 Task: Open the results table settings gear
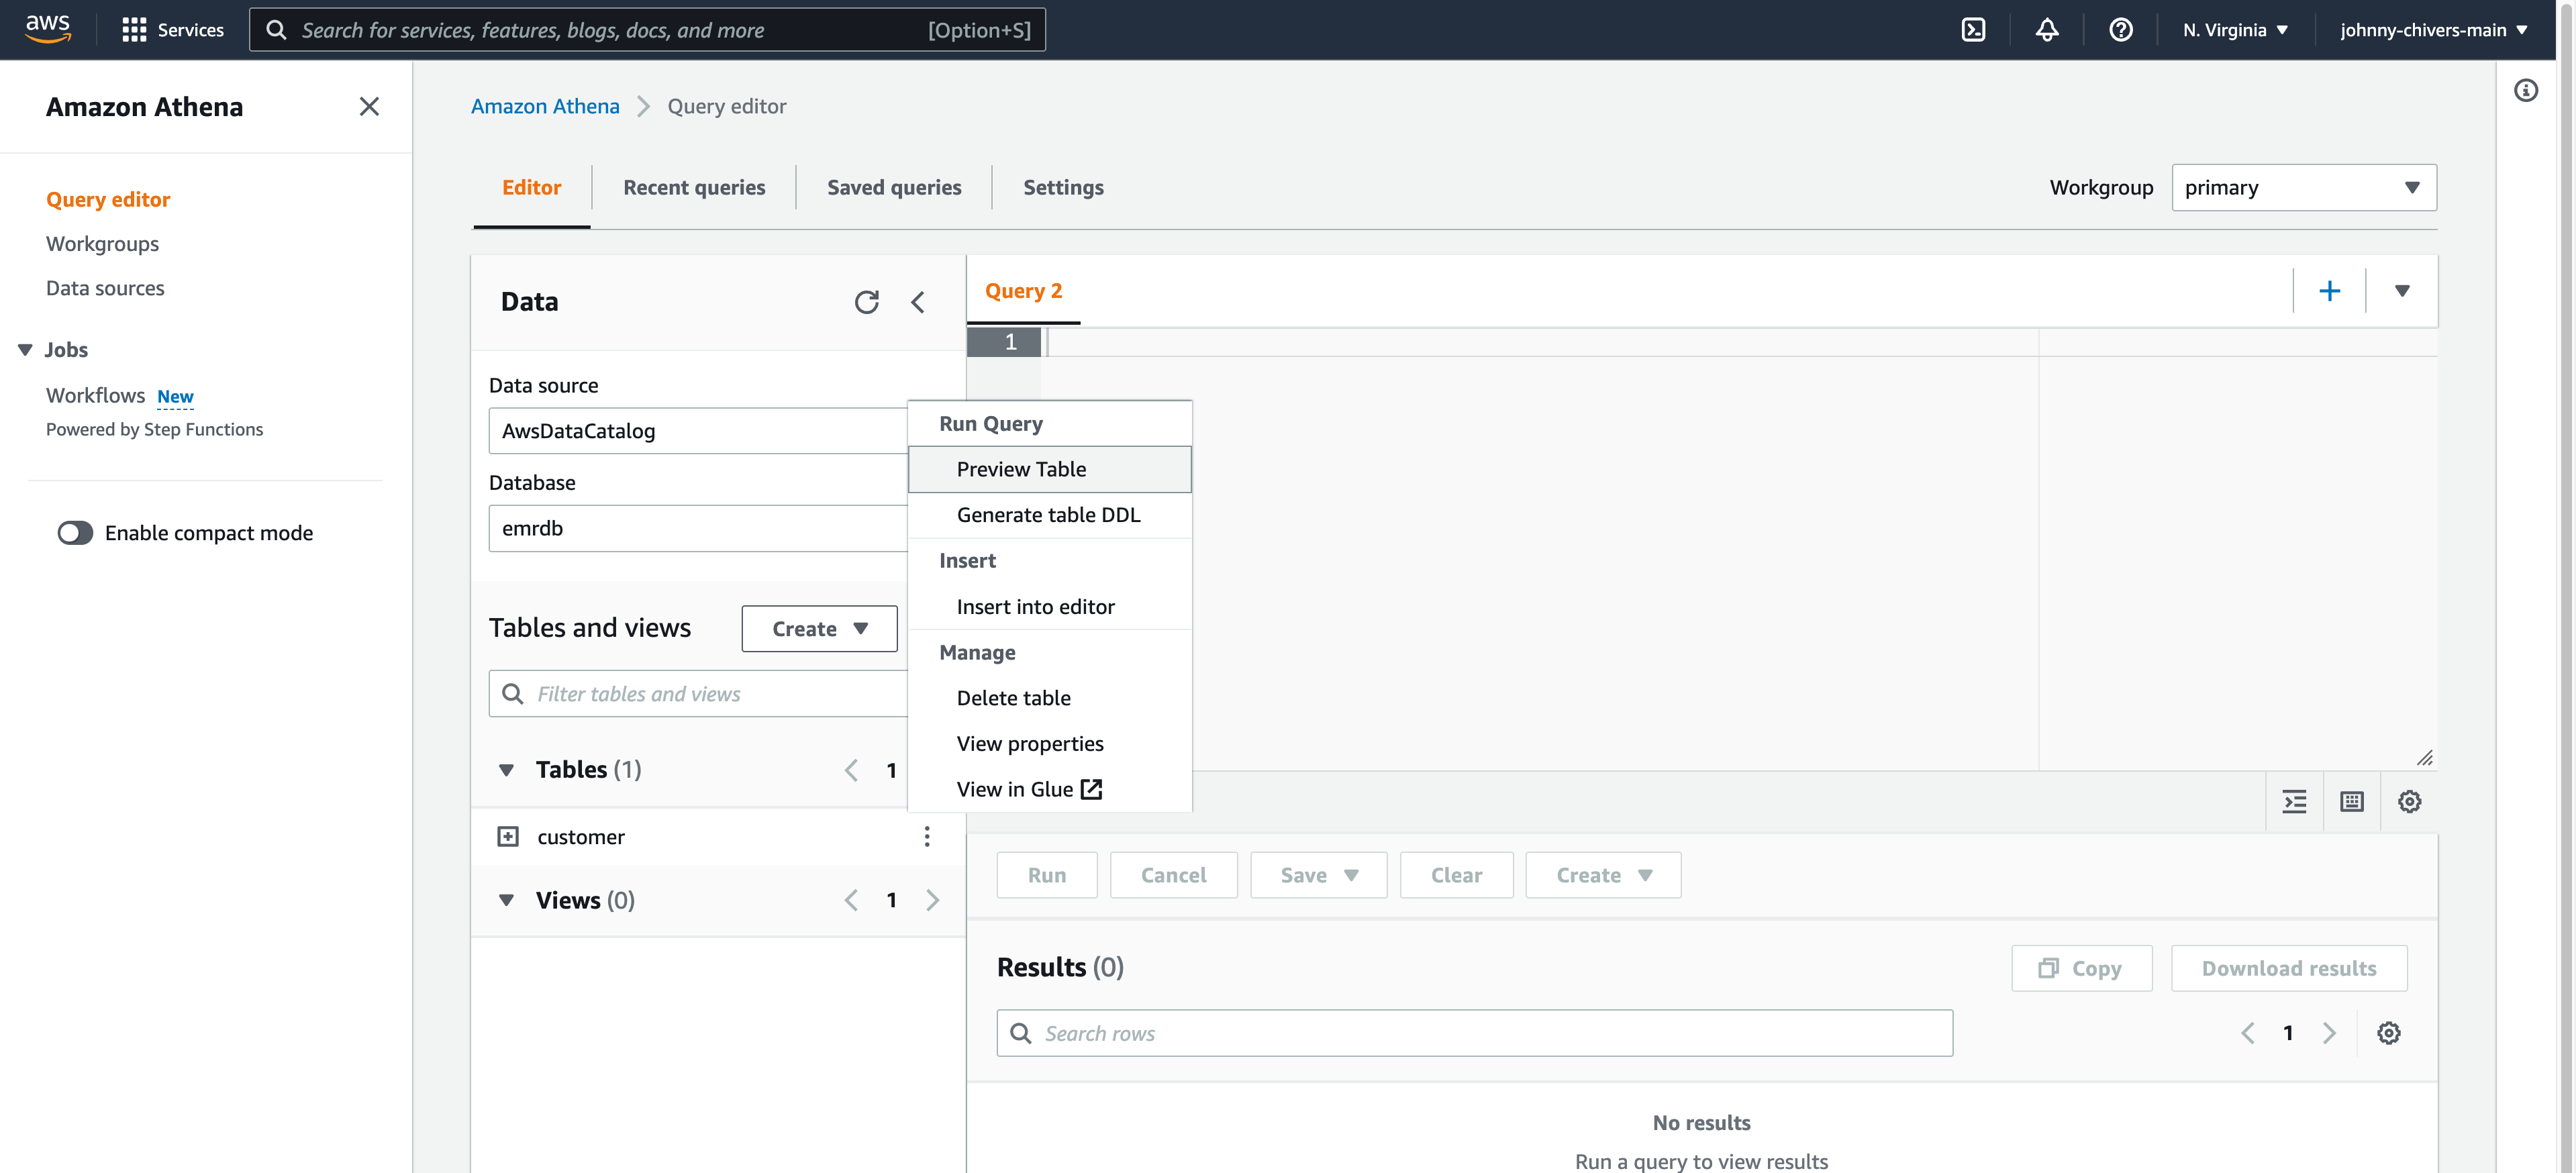[2388, 1033]
